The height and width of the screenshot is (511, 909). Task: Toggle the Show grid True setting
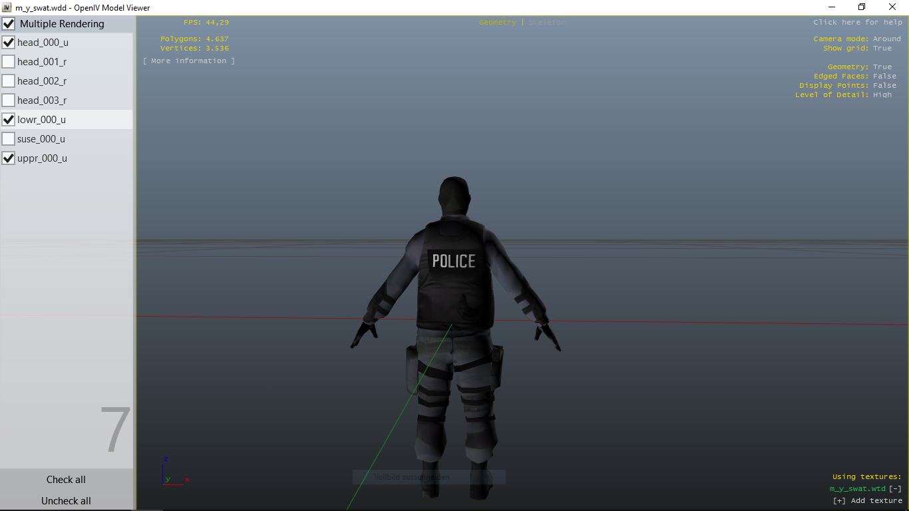(x=882, y=48)
